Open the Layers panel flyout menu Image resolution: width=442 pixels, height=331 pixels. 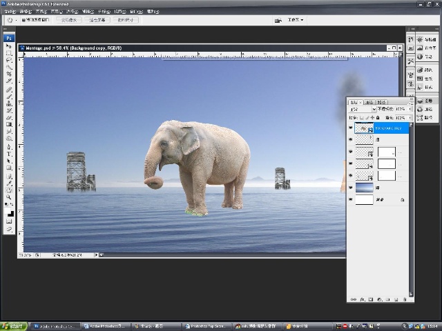click(410, 103)
